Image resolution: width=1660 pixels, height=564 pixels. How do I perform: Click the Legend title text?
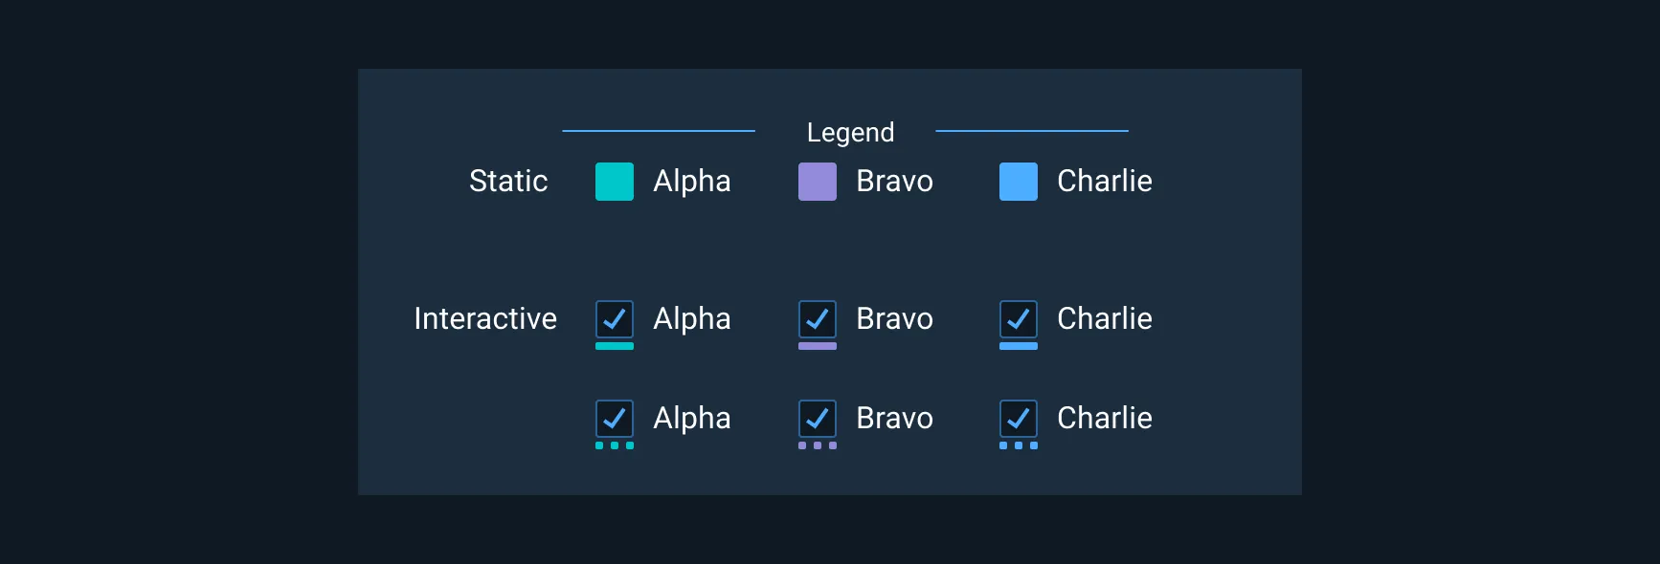click(x=850, y=132)
